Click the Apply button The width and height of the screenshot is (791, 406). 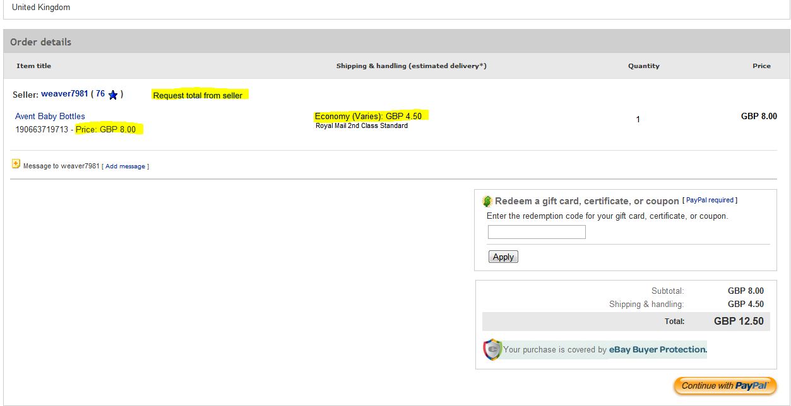(503, 257)
